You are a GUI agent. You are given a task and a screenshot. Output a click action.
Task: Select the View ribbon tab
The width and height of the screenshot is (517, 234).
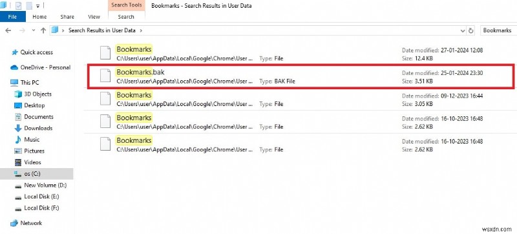point(94,17)
